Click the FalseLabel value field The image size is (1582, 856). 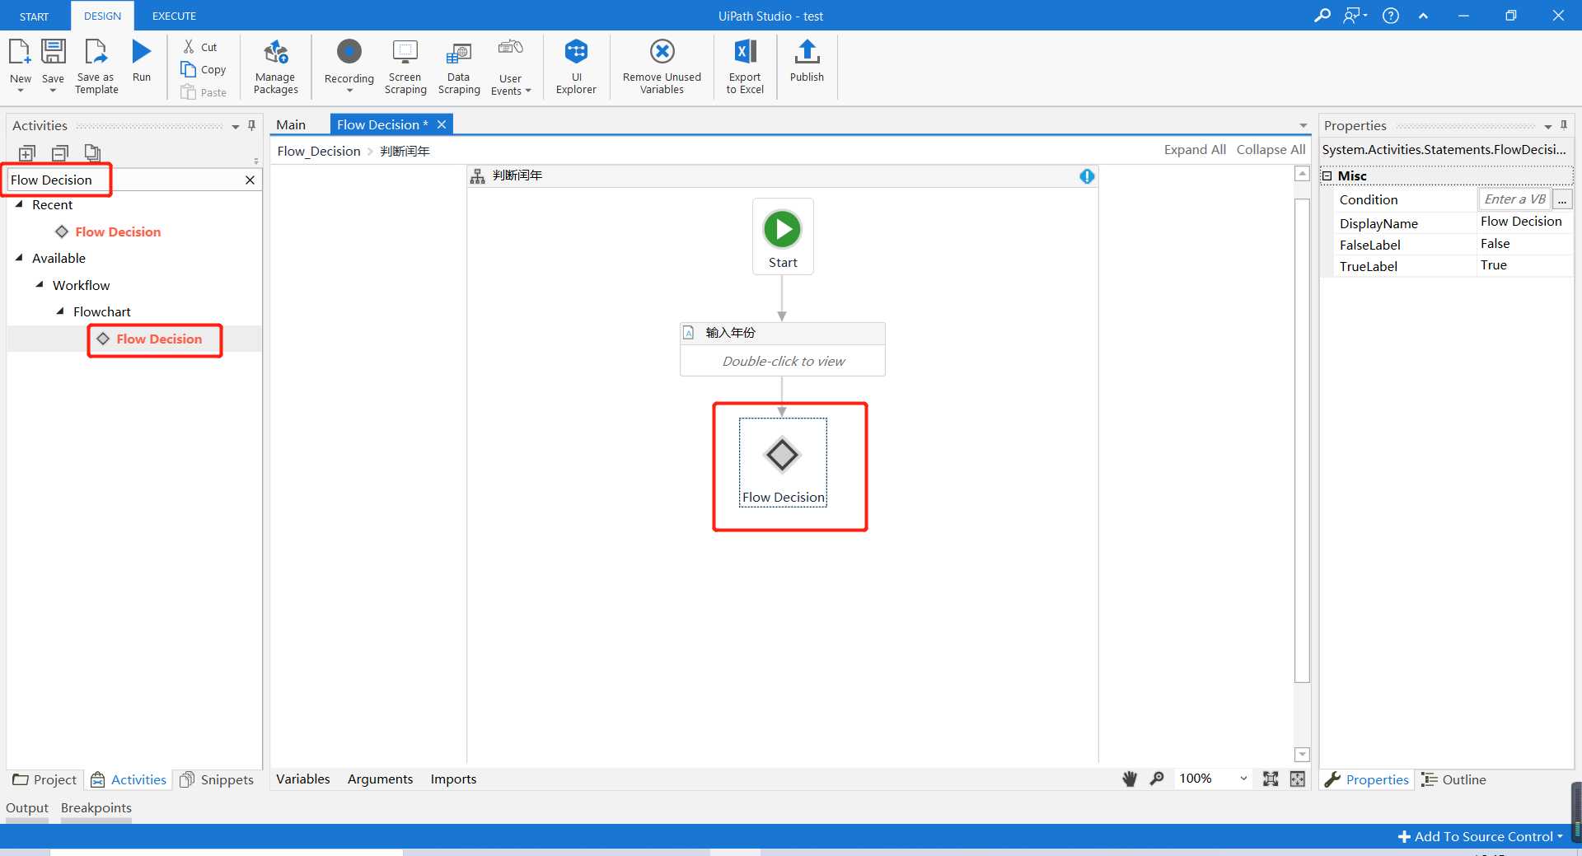(1524, 244)
